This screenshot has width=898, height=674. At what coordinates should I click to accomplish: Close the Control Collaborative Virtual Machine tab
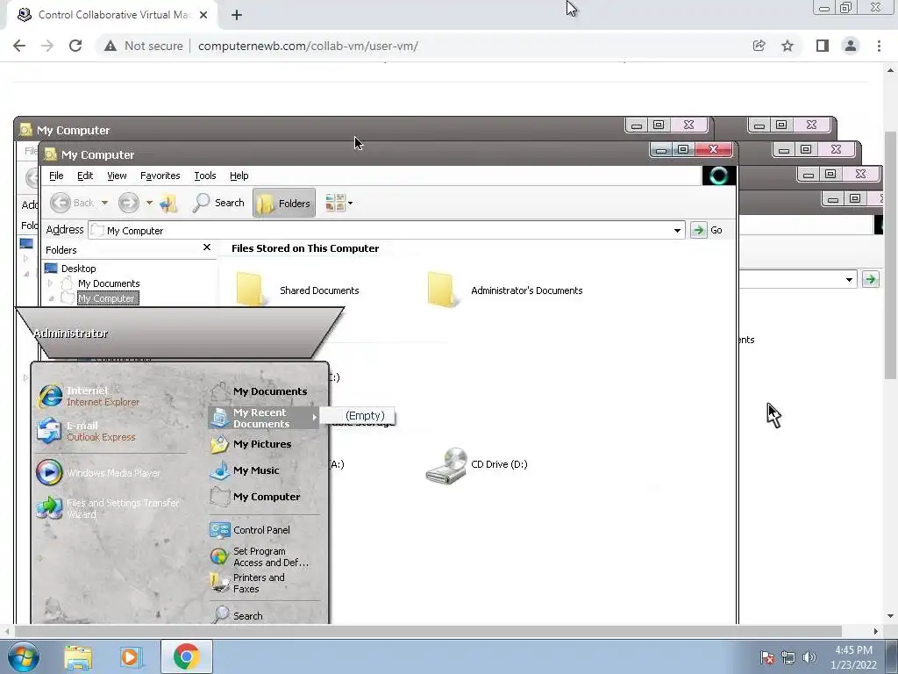pos(203,15)
